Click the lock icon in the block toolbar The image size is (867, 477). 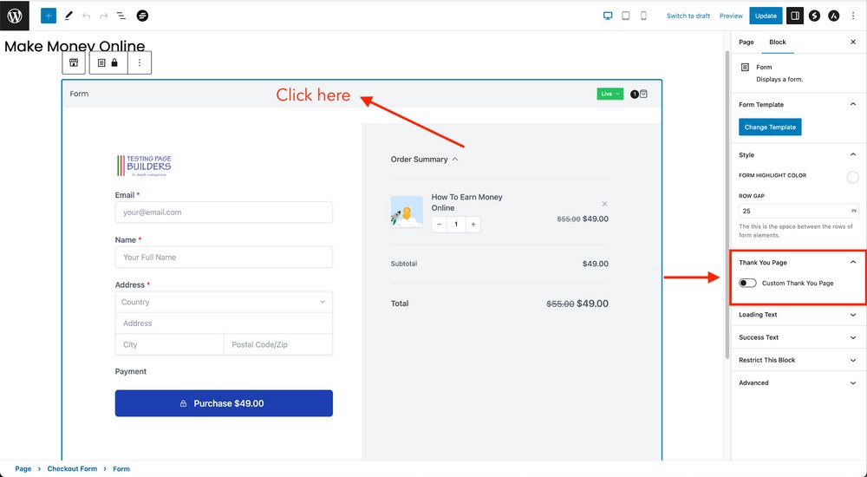(114, 63)
